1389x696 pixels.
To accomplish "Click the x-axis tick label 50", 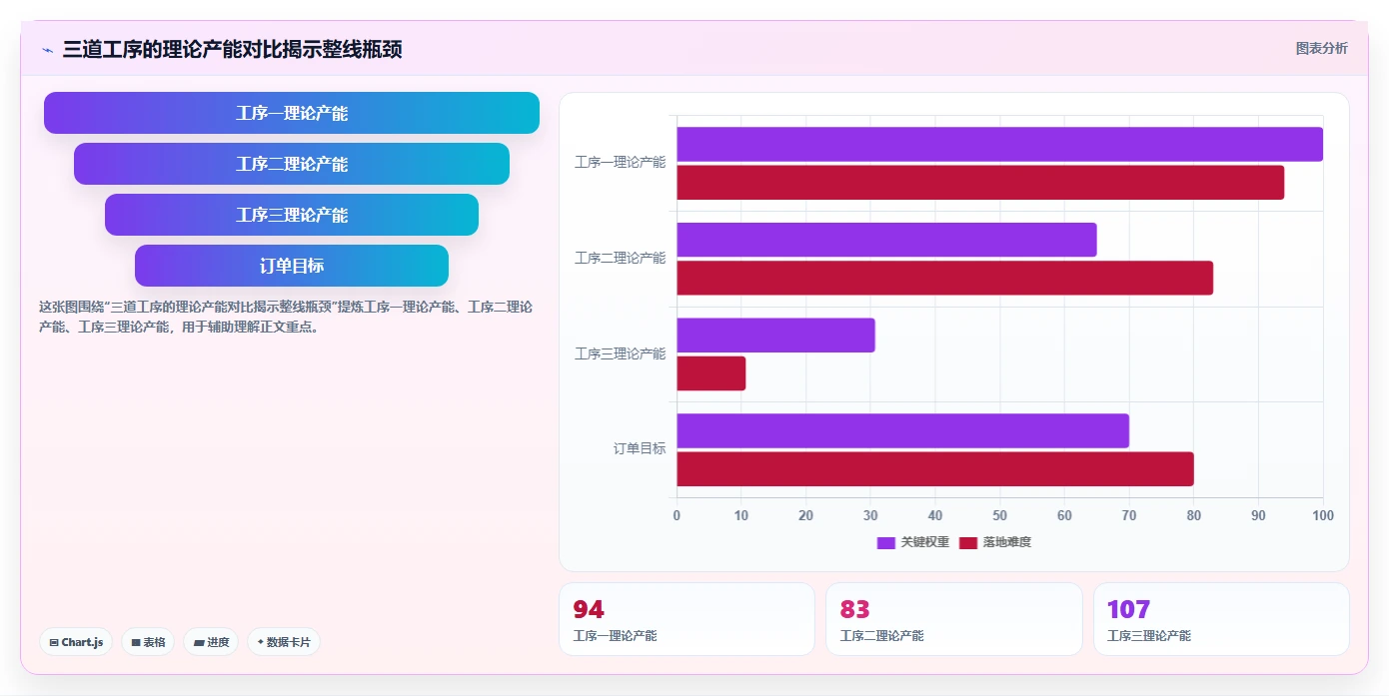I will coord(999,515).
